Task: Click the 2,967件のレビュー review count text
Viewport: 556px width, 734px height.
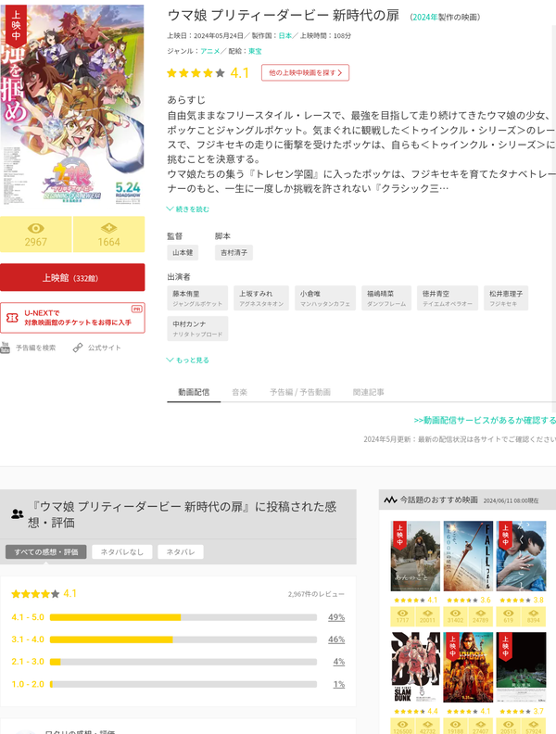Action: point(316,594)
